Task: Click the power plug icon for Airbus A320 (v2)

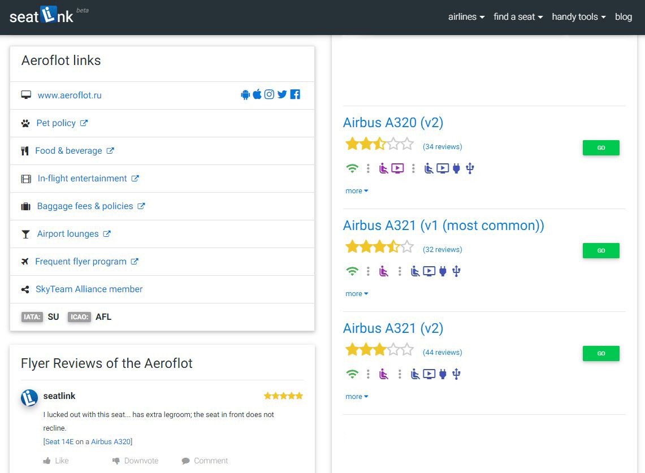Action: (456, 168)
